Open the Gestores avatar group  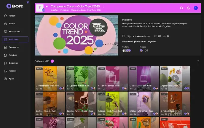click(x=127, y=51)
